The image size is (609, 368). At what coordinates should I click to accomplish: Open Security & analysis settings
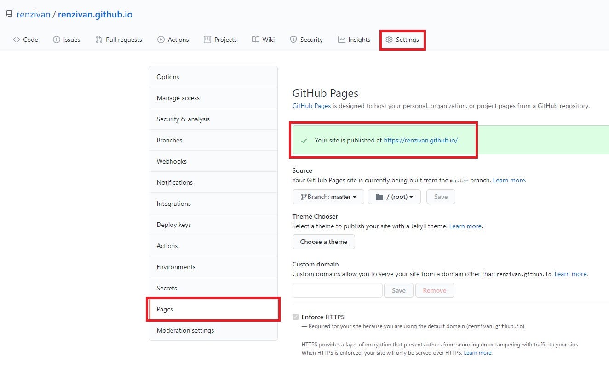(x=213, y=119)
